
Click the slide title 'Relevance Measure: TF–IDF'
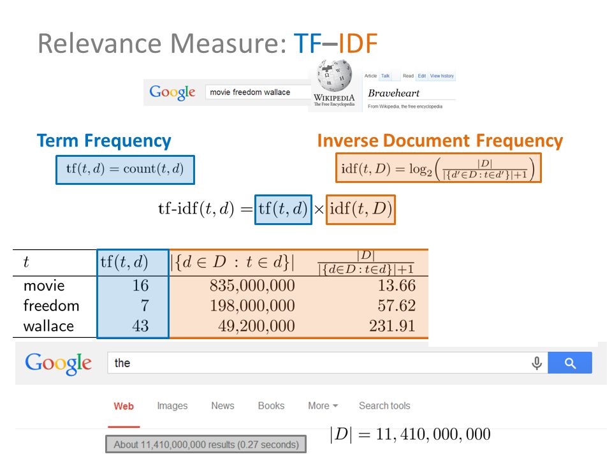pos(207,43)
